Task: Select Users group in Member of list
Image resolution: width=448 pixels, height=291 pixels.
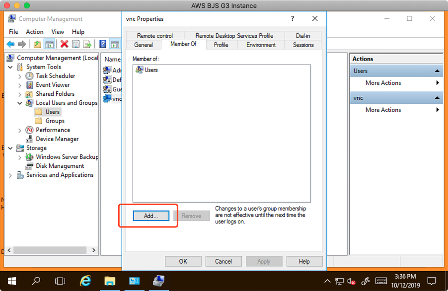Action: coord(150,70)
